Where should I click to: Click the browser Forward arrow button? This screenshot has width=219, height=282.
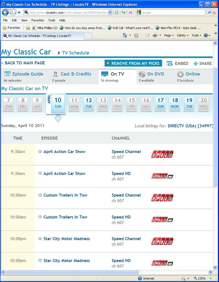[13, 12]
